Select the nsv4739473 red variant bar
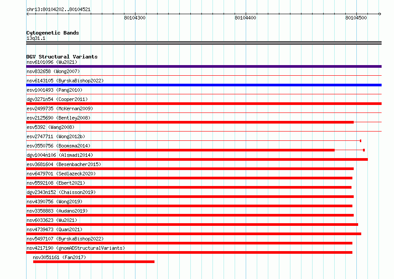The image size is (394, 279). [194, 234]
